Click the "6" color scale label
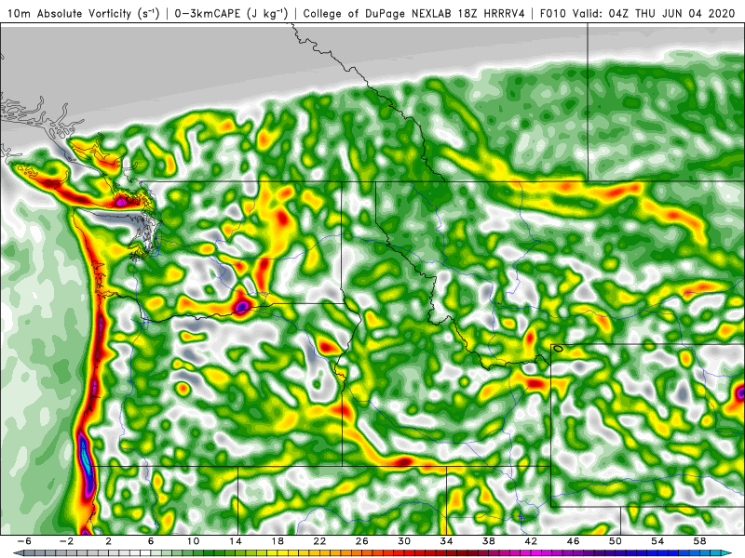745x558 pixels. tap(151, 541)
